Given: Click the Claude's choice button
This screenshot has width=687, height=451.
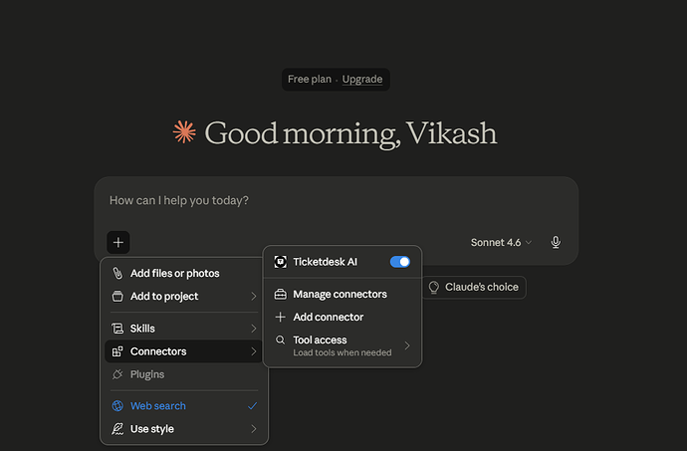Looking at the screenshot, I should pos(474,287).
